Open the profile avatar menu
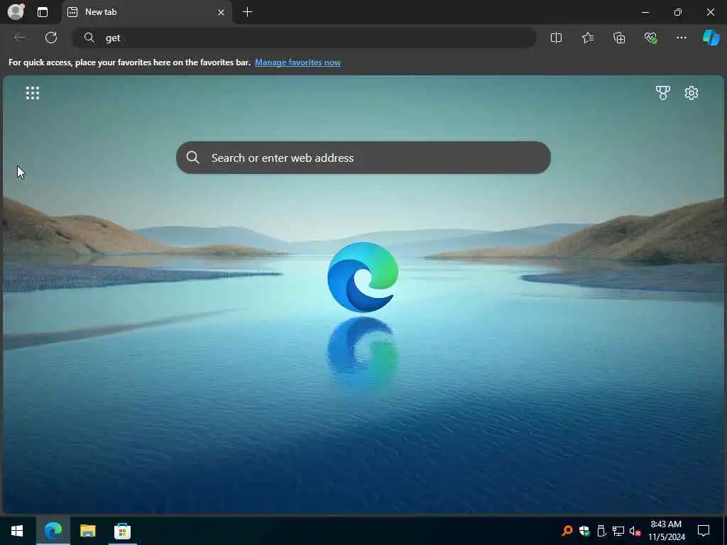Image resolution: width=727 pixels, height=545 pixels. pyautogui.click(x=16, y=11)
